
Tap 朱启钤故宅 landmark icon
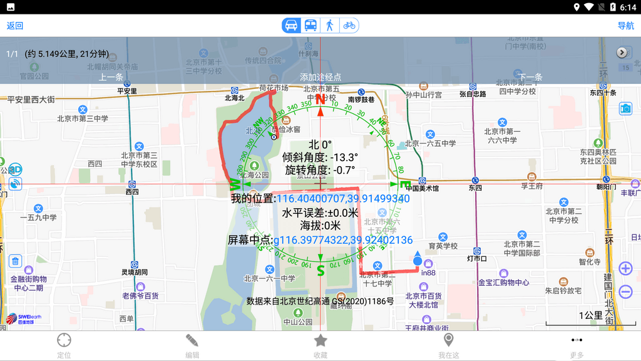tap(563, 281)
